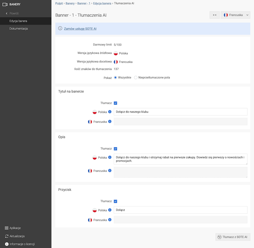Open Informacje o licencji in sidebar

[22, 244]
